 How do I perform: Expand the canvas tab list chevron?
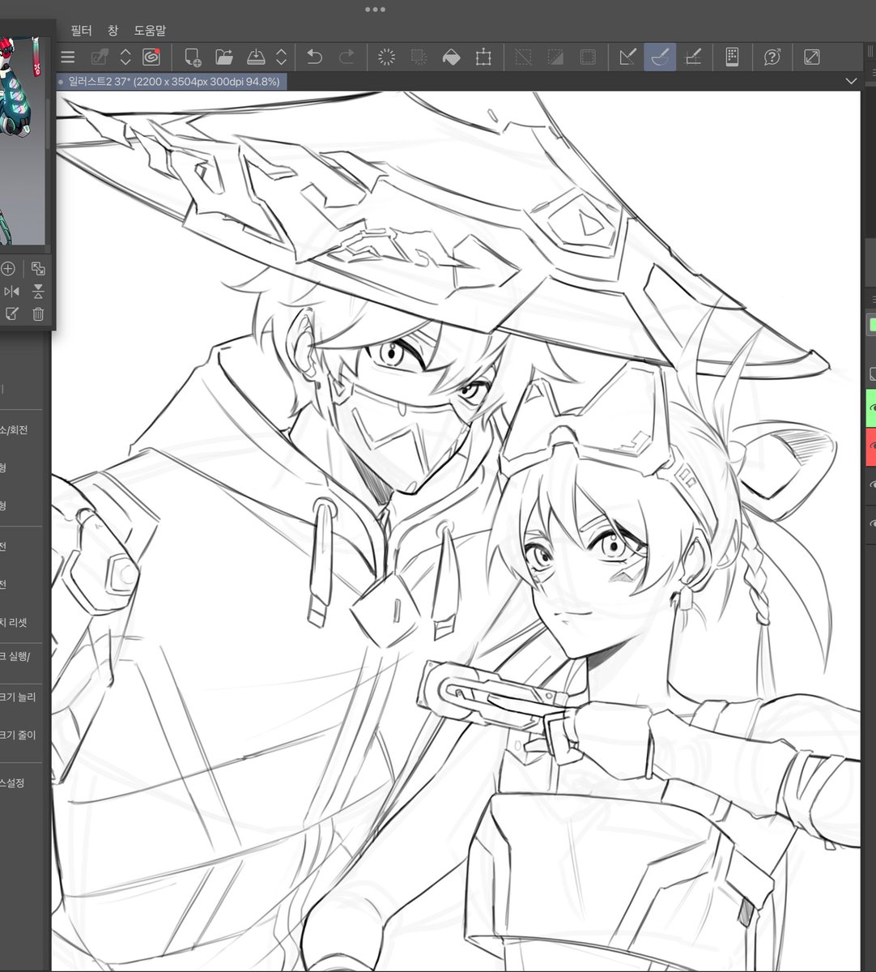[850, 82]
